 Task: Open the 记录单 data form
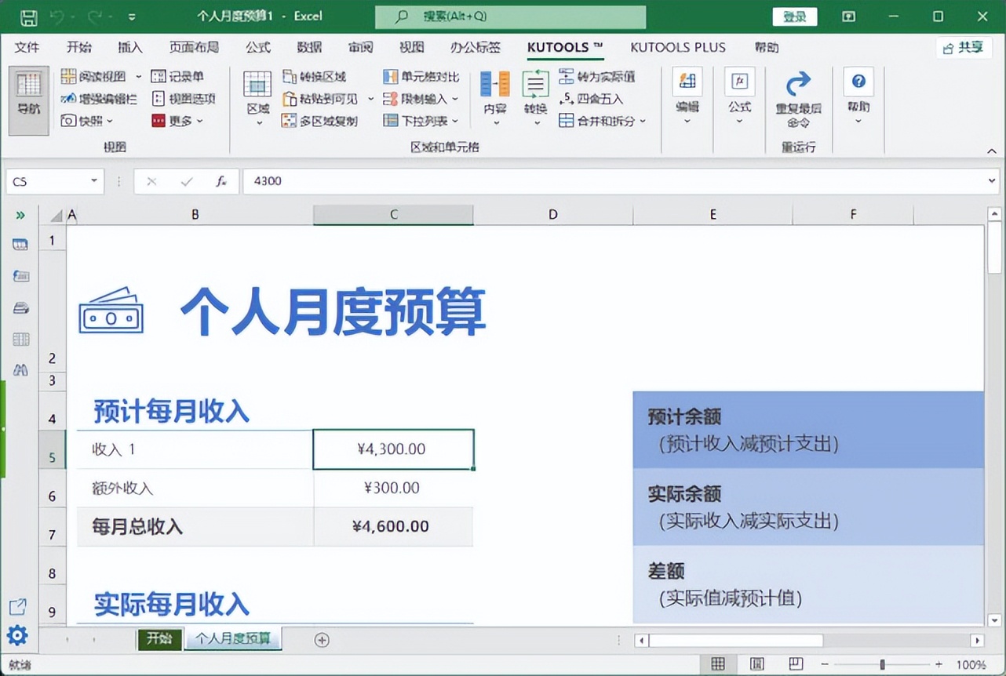tap(187, 76)
